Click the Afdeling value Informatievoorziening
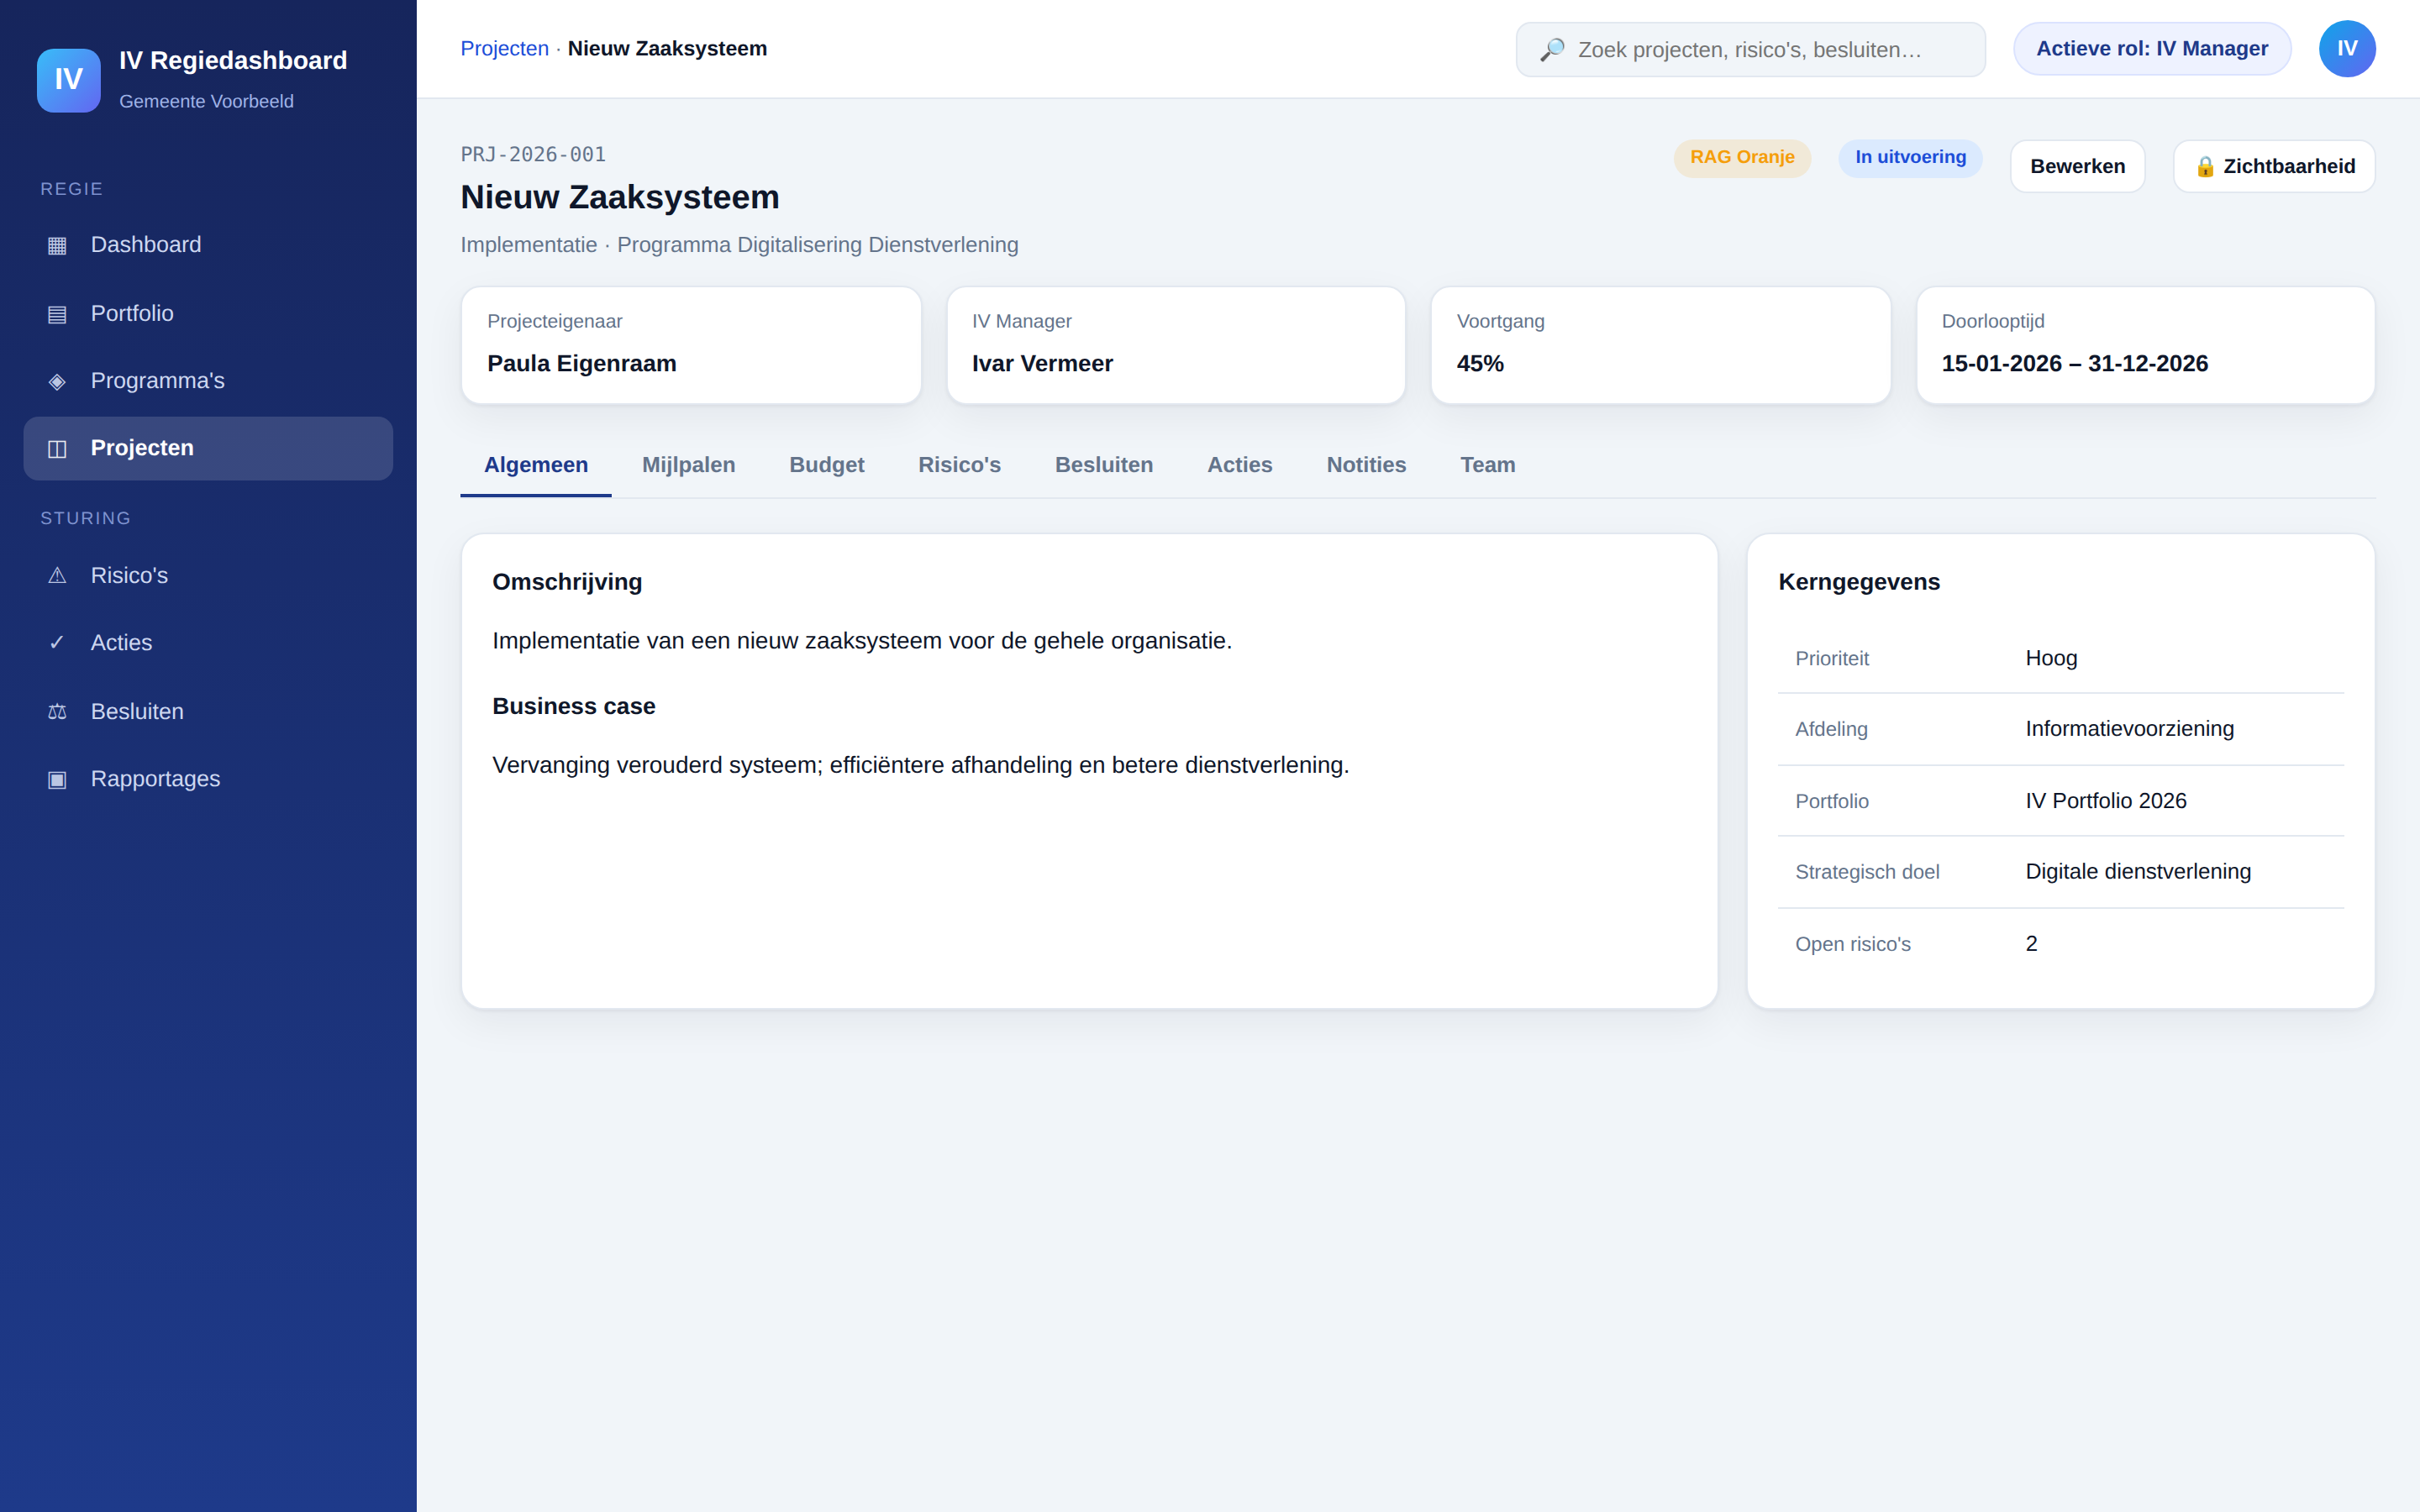2420x1512 pixels. pos(2129,729)
